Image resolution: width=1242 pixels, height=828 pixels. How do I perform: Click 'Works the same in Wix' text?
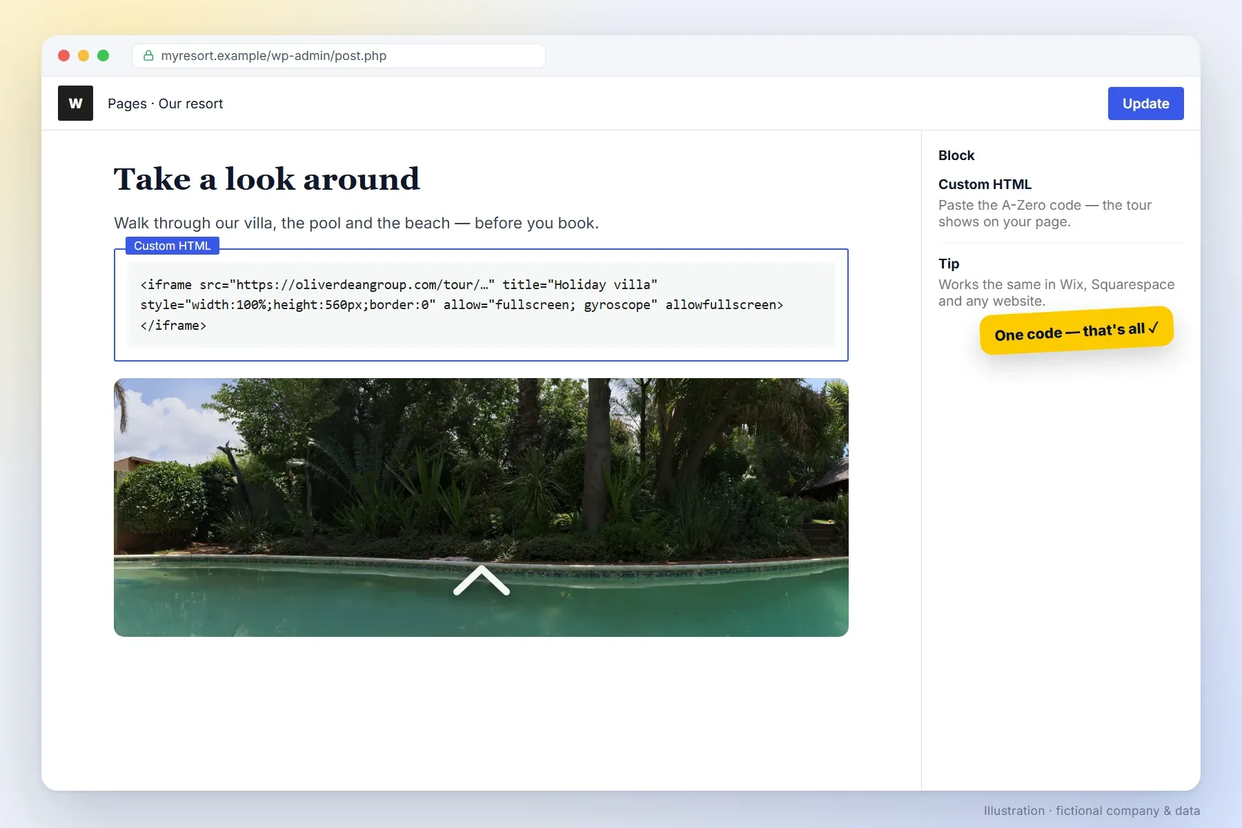click(x=1056, y=293)
